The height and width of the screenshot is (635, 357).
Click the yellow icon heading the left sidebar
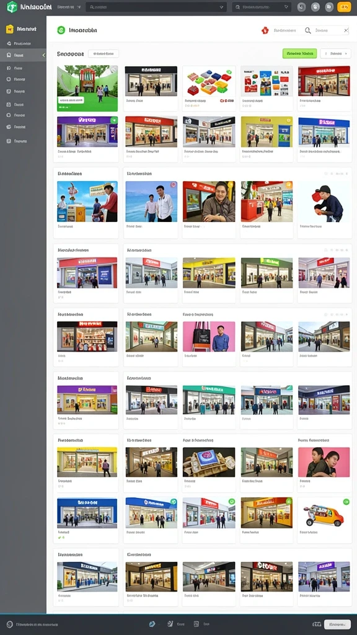[10, 29]
